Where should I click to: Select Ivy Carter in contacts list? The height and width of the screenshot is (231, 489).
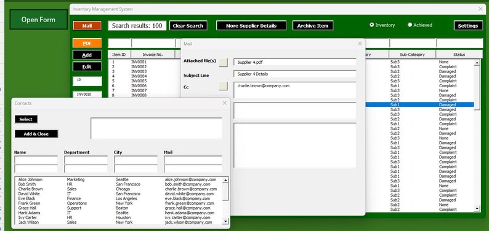click(119, 217)
